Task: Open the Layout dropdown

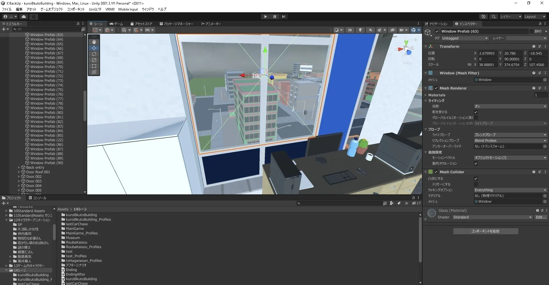Action: (534, 17)
